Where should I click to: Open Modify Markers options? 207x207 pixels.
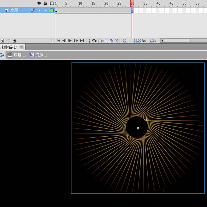tap(116, 41)
